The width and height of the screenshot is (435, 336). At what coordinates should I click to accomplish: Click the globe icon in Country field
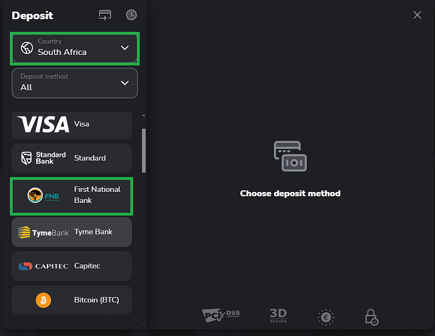click(27, 48)
